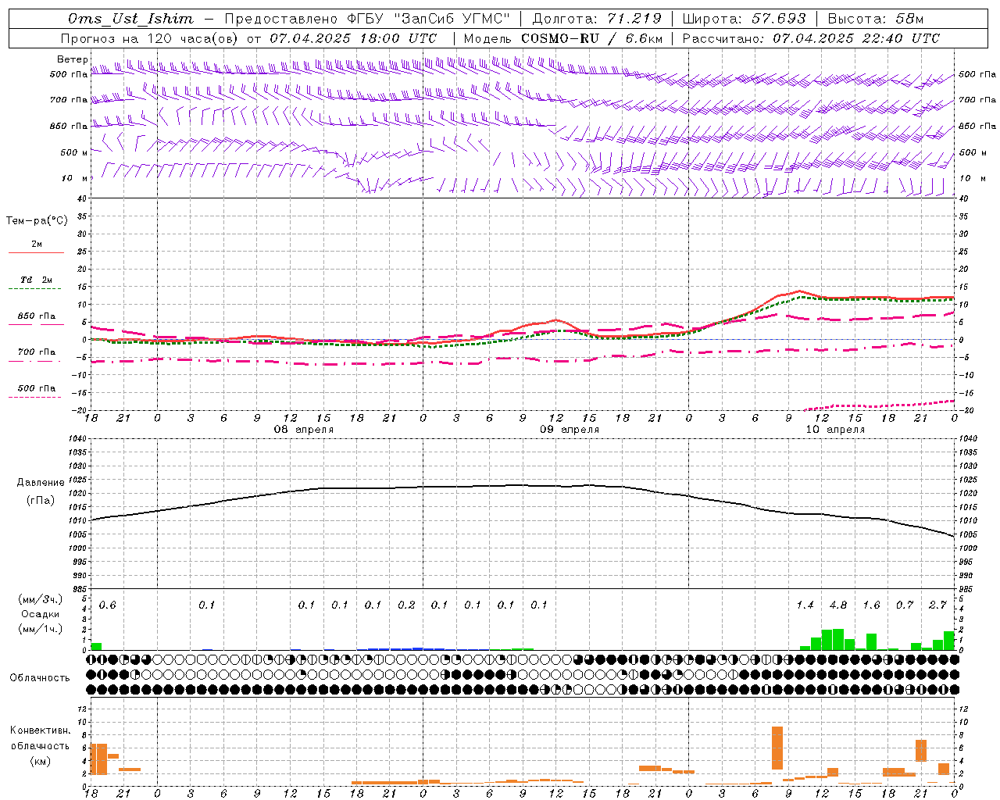
Task: Click the 10 апреля date label
Action: (x=835, y=430)
